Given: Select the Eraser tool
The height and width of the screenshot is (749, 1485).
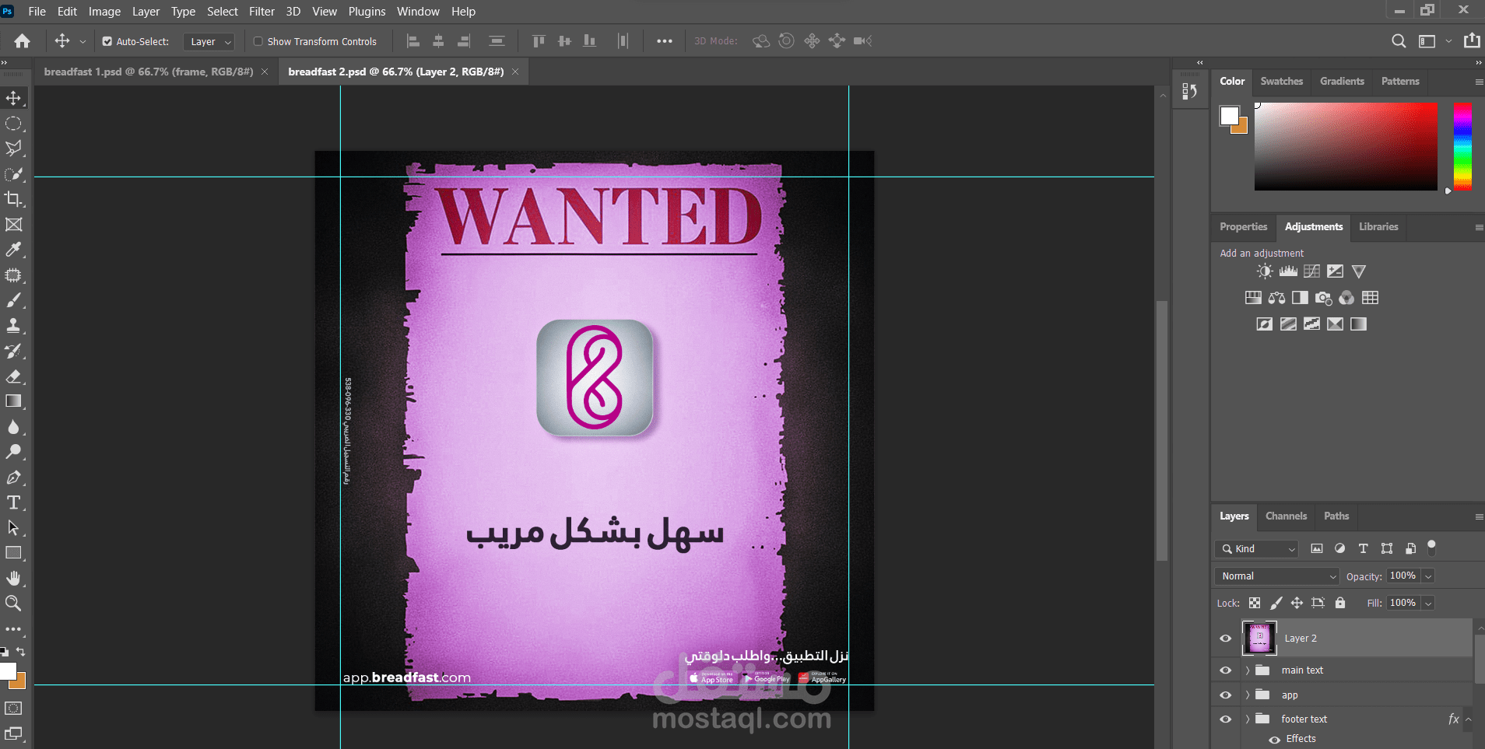Looking at the screenshot, I should 13,376.
